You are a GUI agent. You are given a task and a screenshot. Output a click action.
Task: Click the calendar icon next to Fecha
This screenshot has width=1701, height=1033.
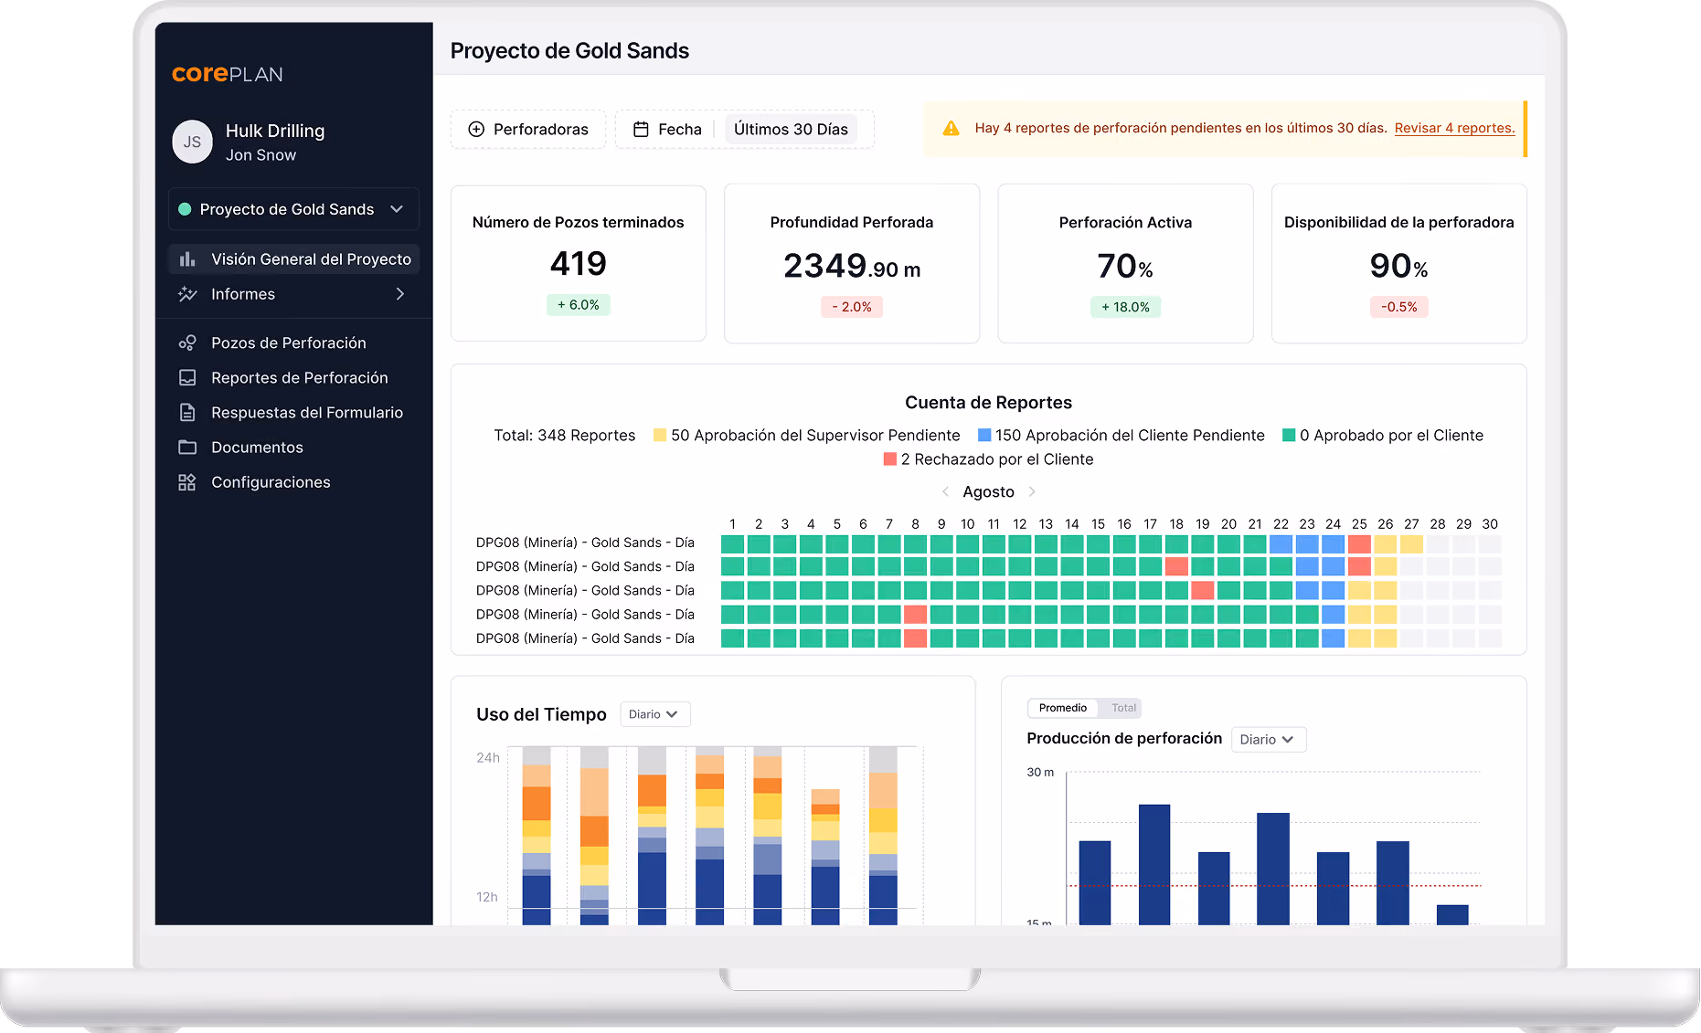coord(642,129)
